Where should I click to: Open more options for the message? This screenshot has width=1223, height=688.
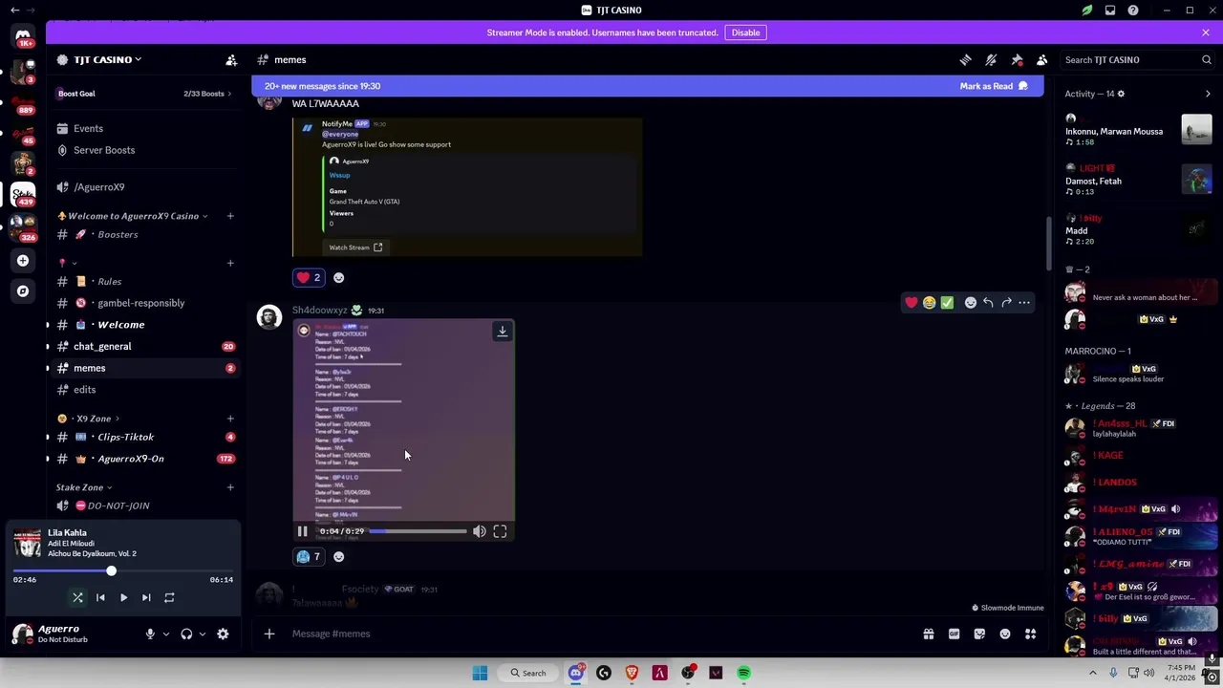click(x=1024, y=303)
